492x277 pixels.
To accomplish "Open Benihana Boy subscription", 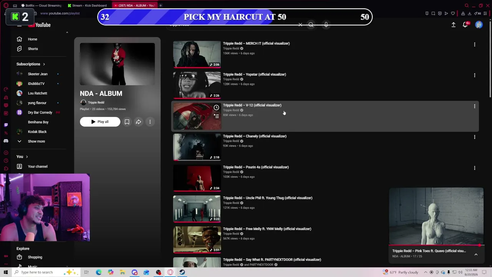I will [x=38, y=122].
